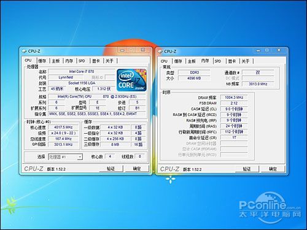Click the instruction set MMX, SSE field
The width and height of the screenshot is (307, 230).
(97, 113)
